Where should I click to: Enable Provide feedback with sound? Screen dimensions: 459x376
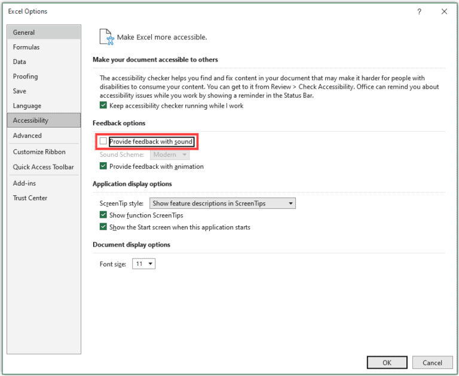coord(103,141)
